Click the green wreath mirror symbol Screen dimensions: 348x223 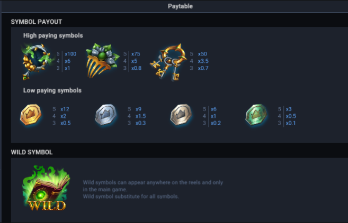37,62
